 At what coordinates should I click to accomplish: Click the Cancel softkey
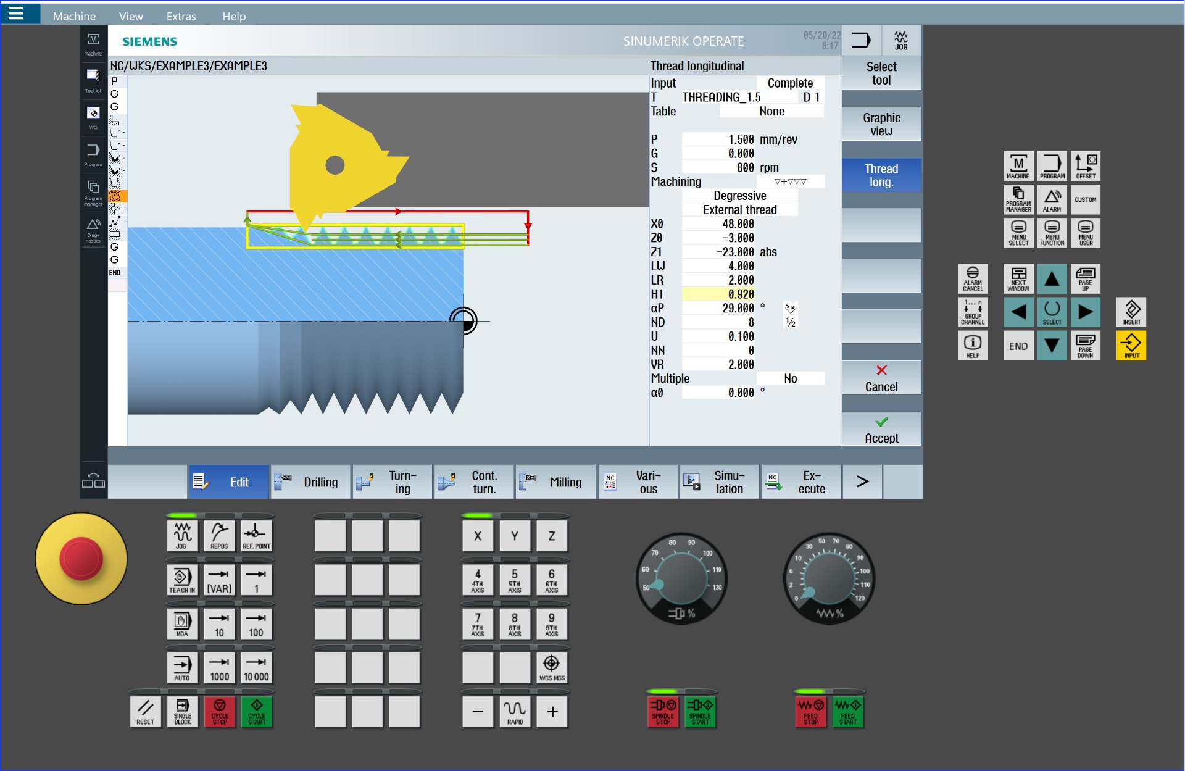point(881,378)
